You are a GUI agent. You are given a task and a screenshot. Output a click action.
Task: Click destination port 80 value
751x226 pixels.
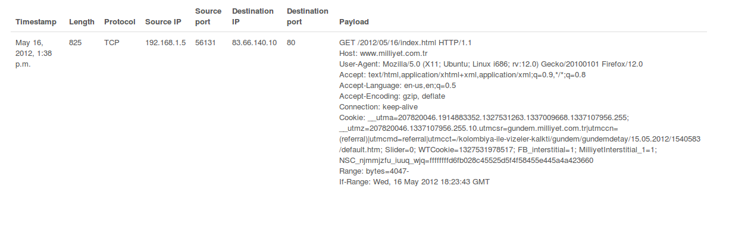[291, 43]
